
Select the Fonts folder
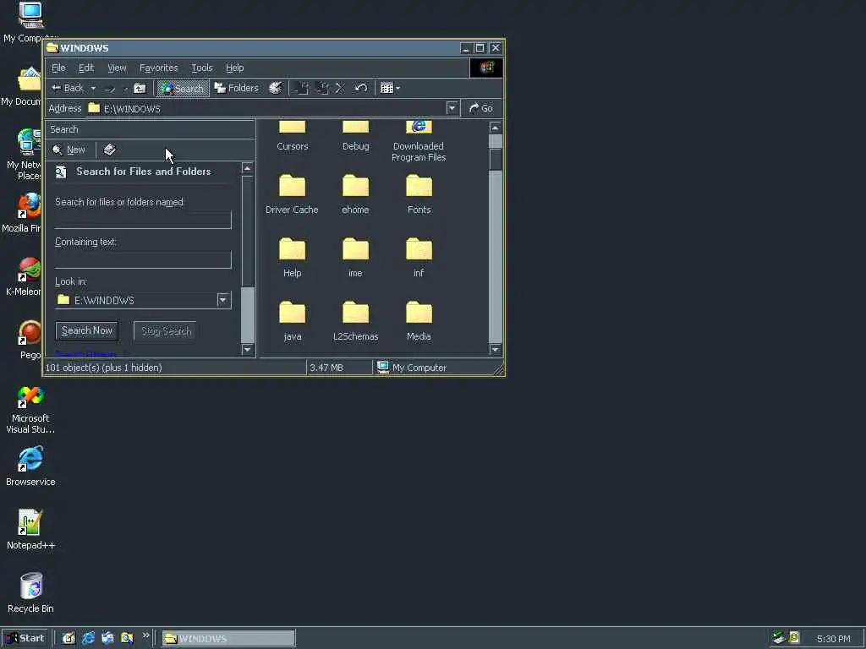coord(419,195)
